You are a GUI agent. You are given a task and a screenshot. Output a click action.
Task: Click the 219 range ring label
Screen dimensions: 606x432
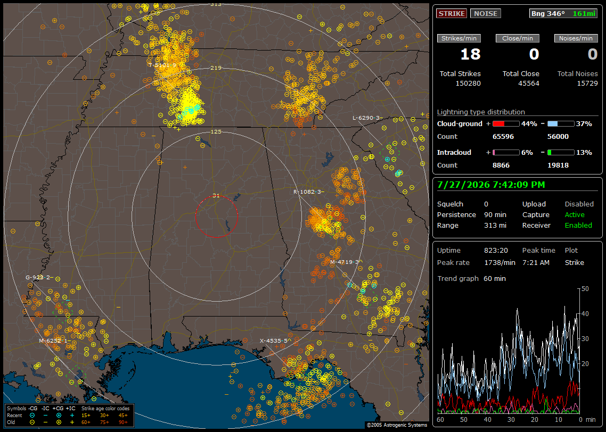[x=216, y=68]
